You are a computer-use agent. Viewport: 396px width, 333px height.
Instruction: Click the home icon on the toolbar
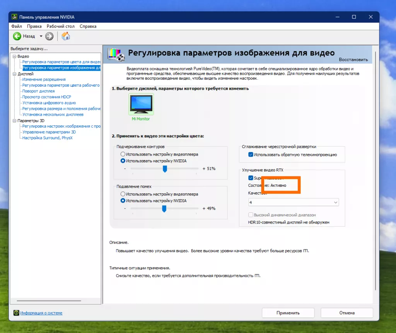pos(65,36)
